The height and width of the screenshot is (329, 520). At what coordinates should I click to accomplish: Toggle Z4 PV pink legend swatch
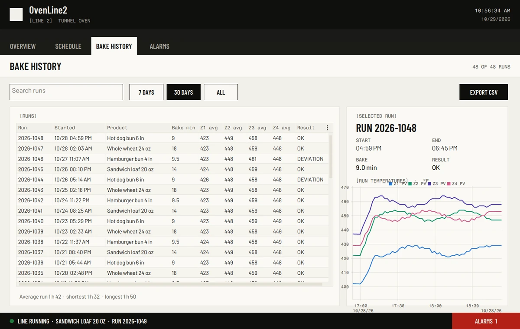(x=449, y=184)
